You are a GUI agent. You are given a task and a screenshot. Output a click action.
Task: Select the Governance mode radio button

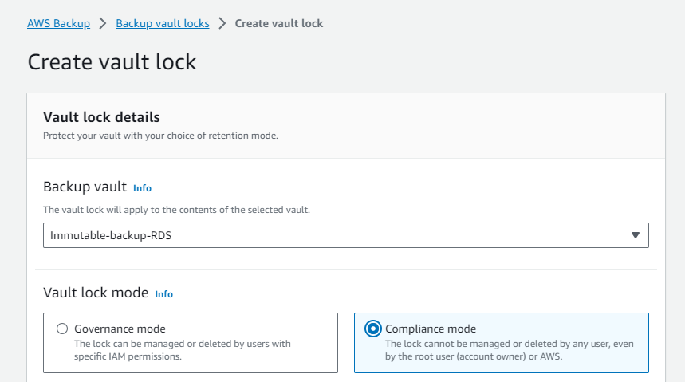[x=62, y=329]
